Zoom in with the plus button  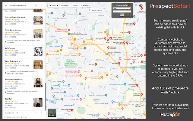pos(142,109)
